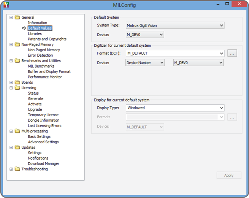This screenshot has height=198, width=249.
Task: Open the Libraries page
Action: (35, 33)
